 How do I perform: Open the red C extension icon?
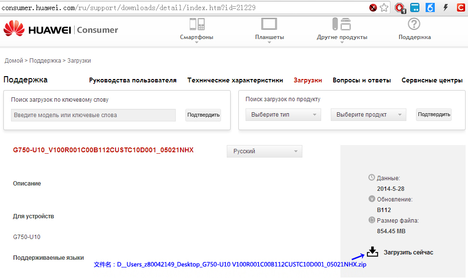click(461, 7)
